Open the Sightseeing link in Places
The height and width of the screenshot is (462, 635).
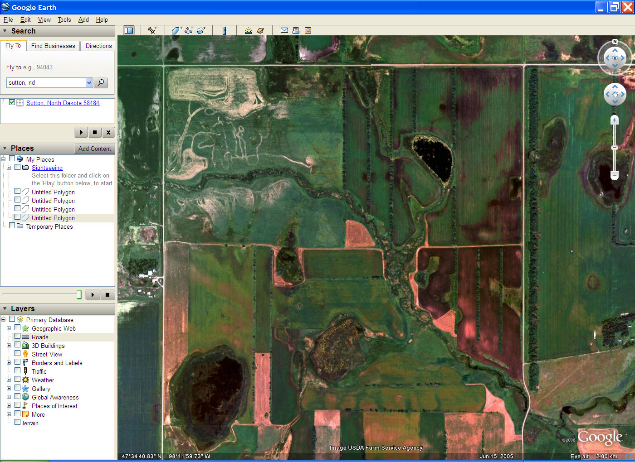(47, 168)
